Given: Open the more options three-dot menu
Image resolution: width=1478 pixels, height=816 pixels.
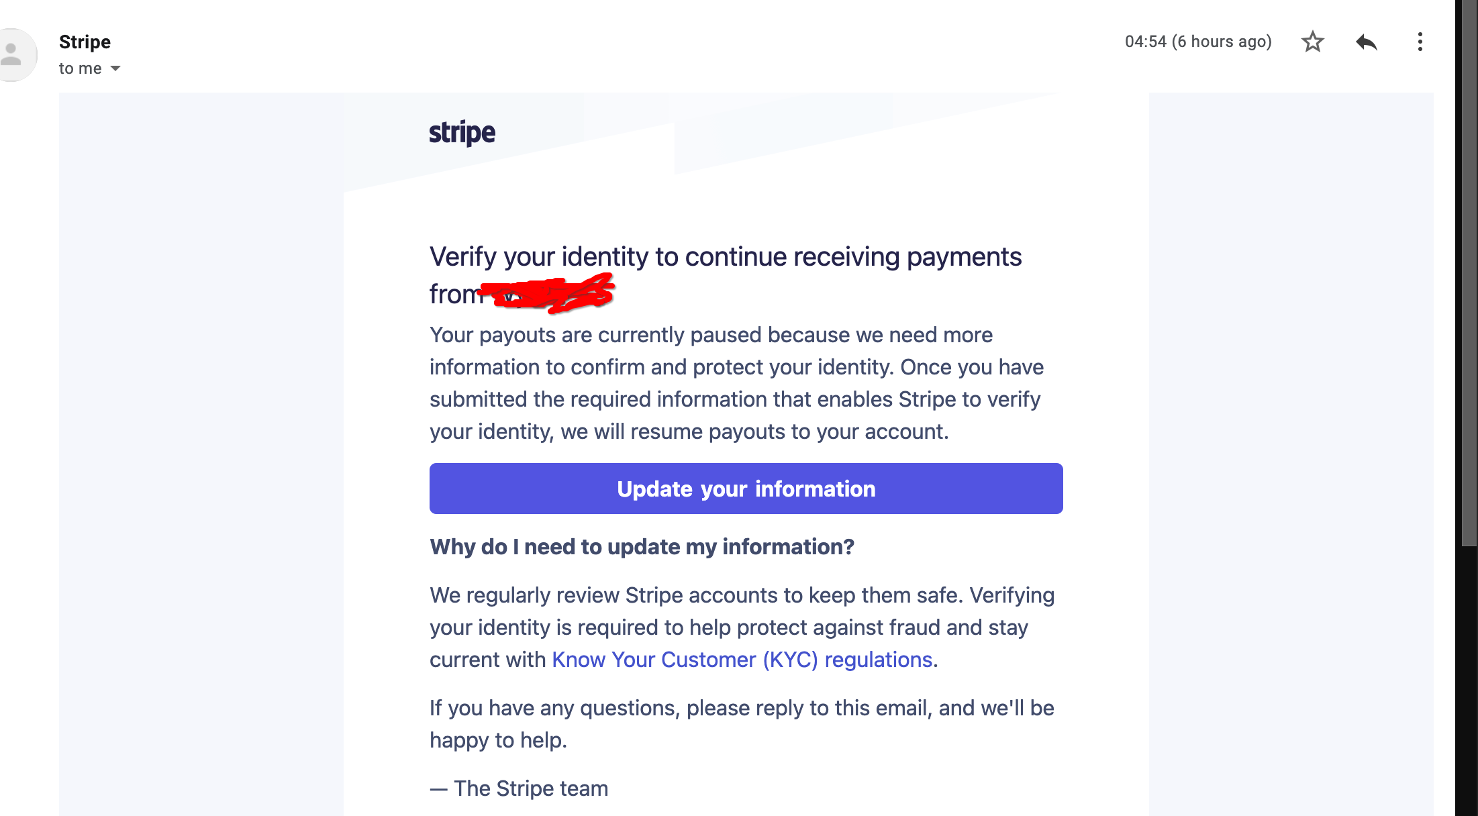Looking at the screenshot, I should click(1420, 42).
